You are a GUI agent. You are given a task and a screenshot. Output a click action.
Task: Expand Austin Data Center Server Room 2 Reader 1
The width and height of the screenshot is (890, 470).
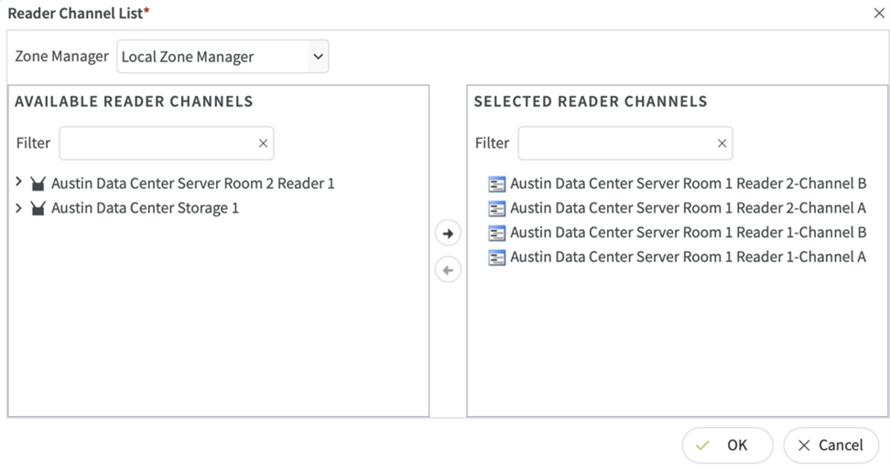[x=19, y=183]
